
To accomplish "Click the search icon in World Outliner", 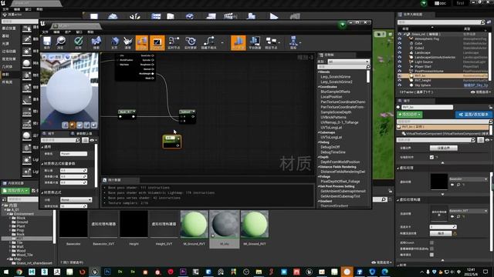I will click(x=482, y=22).
